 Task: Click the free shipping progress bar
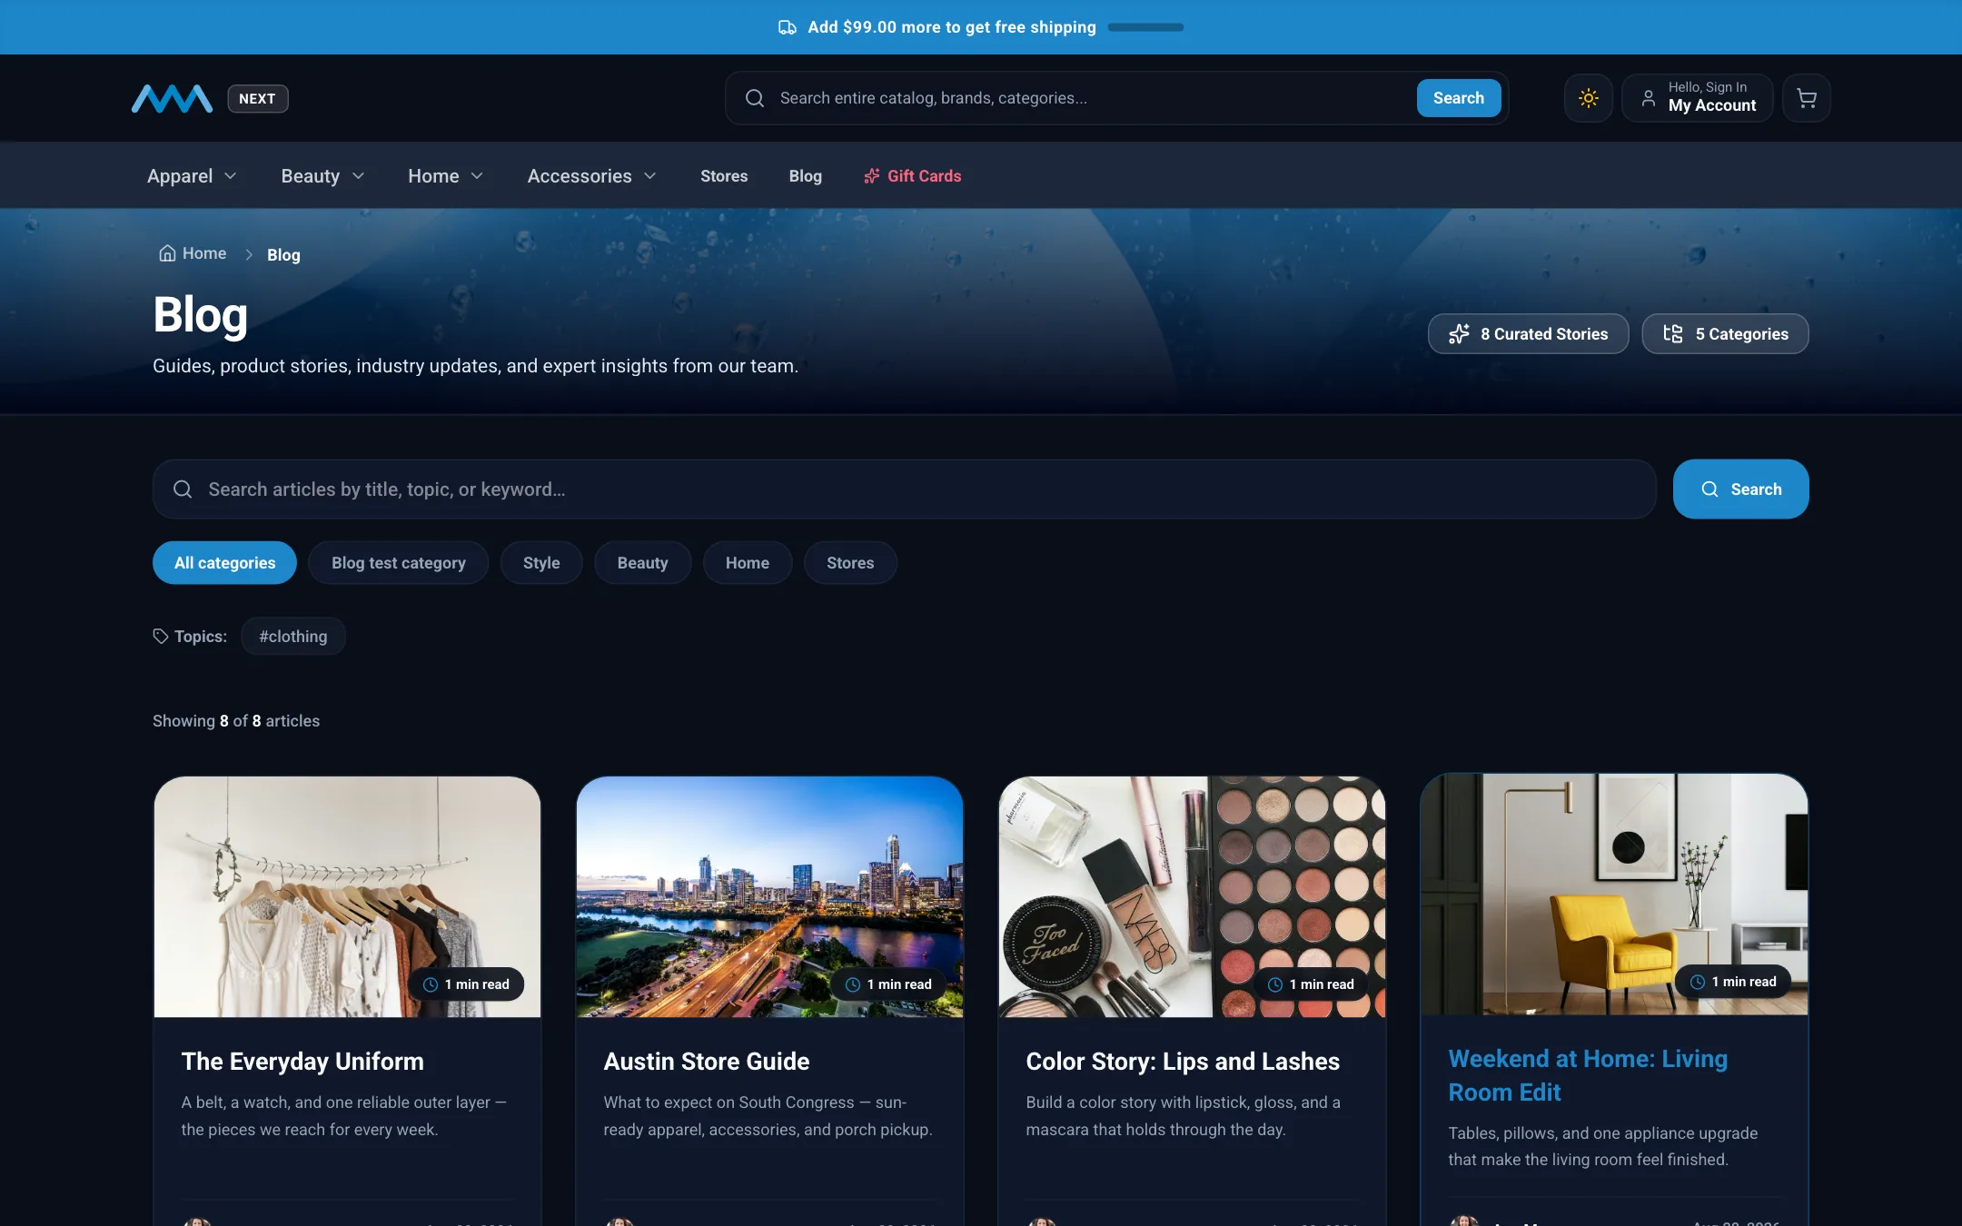tap(1145, 27)
